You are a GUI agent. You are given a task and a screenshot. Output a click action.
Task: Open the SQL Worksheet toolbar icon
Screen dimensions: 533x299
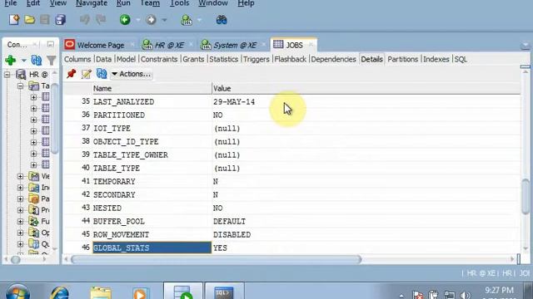pyautogui.click(x=187, y=20)
